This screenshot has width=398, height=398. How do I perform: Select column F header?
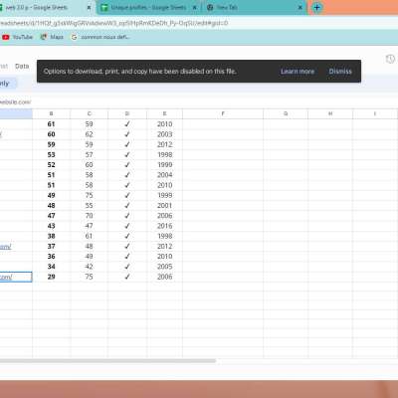point(223,113)
